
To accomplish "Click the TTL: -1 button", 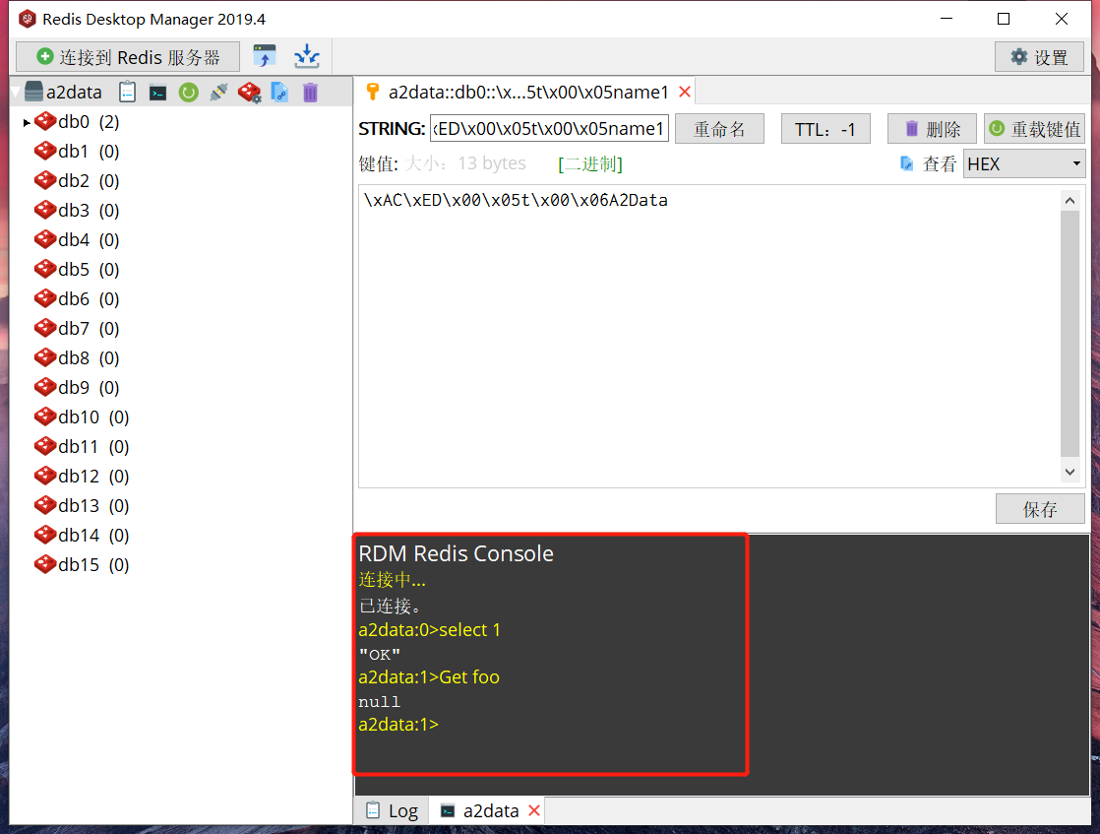I will (x=825, y=129).
